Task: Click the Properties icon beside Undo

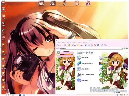Action: pyautogui.click(x=102, y=45)
